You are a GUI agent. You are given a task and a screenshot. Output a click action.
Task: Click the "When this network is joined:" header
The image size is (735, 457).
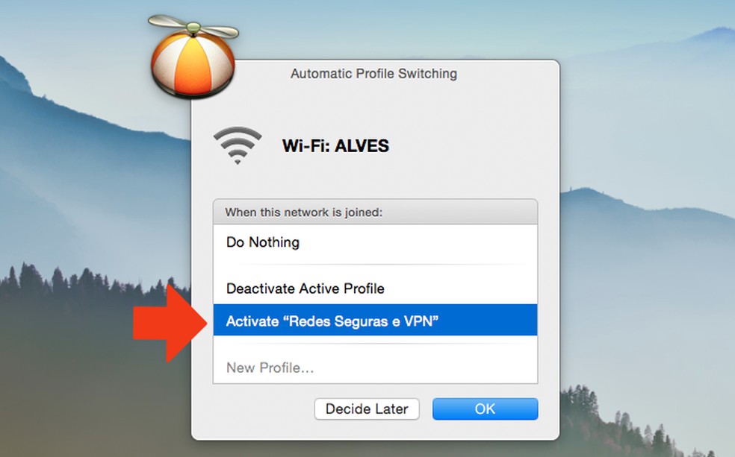pos(375,212)
